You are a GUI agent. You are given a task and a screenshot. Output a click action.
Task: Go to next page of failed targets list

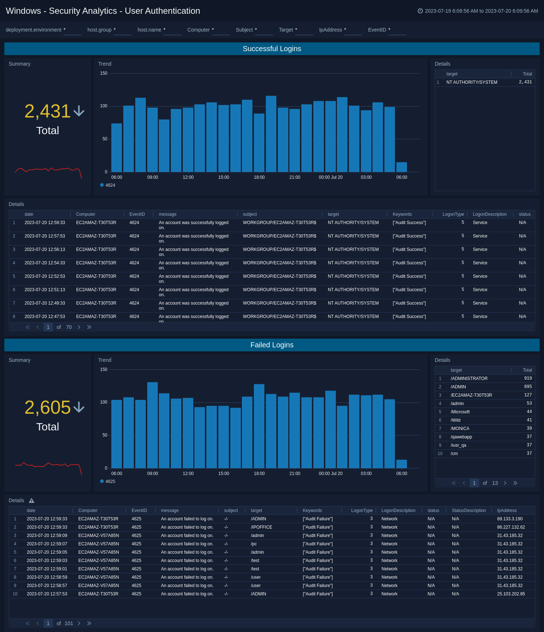point(505,483)
